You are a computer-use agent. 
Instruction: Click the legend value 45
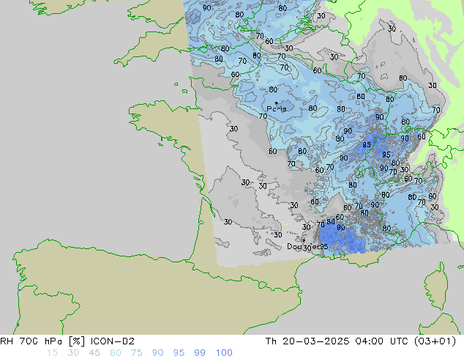tap(94, 353)
